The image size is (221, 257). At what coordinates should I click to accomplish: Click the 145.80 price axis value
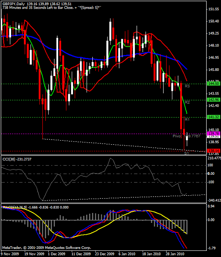click(x=214, y=69)
